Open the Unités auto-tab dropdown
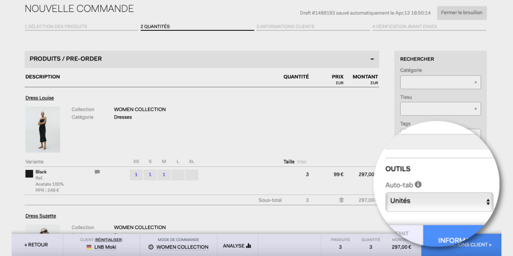This screenshot has height=256, width=513. [439, 201]
